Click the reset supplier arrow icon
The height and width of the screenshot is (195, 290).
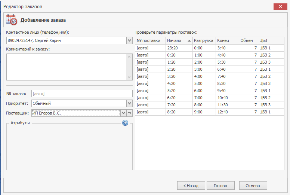point(129,113)
